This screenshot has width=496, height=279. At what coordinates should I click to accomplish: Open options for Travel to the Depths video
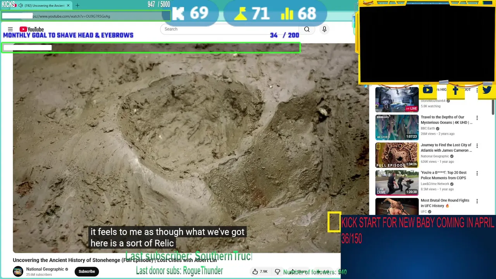477,118
